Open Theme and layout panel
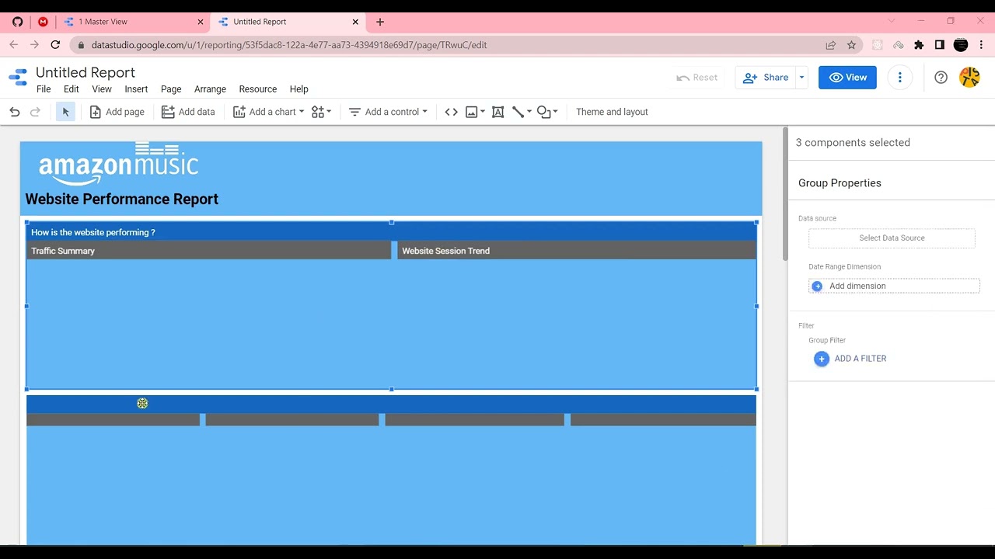 click(x=612, y=112)
